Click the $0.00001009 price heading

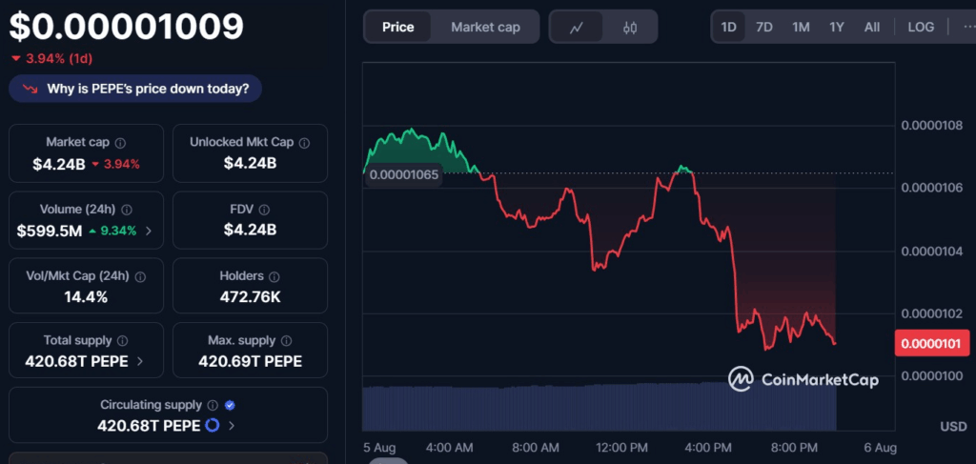[127, 27]
